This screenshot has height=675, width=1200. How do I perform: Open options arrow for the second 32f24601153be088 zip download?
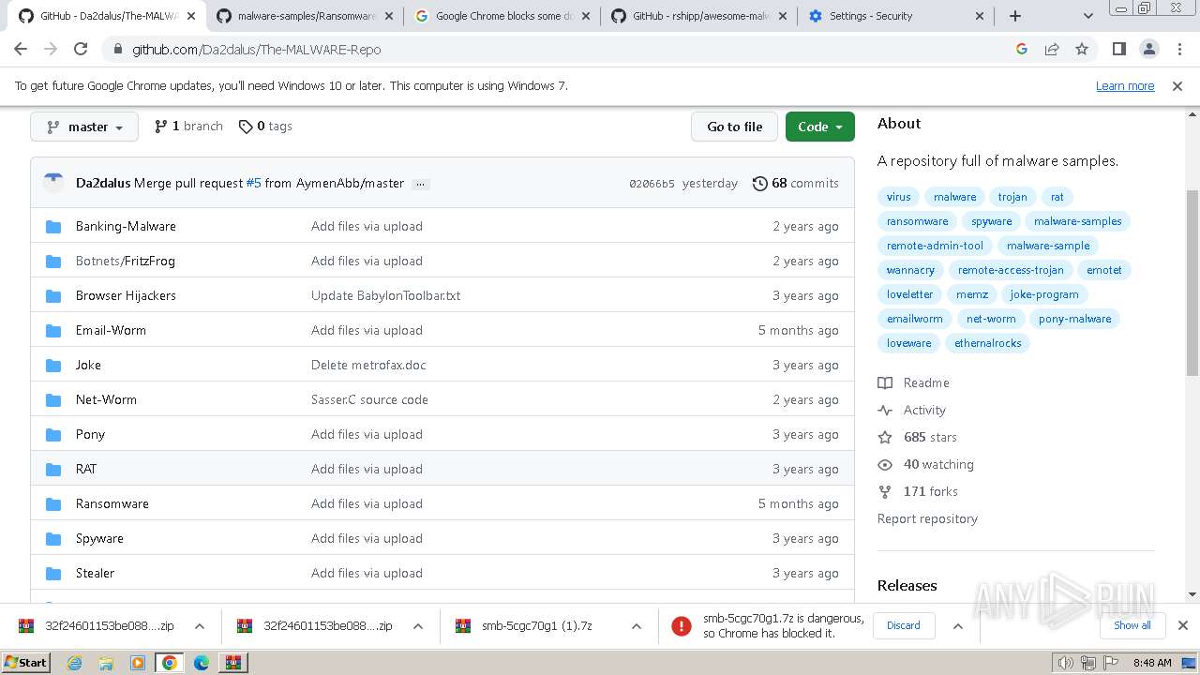(418, 626)
